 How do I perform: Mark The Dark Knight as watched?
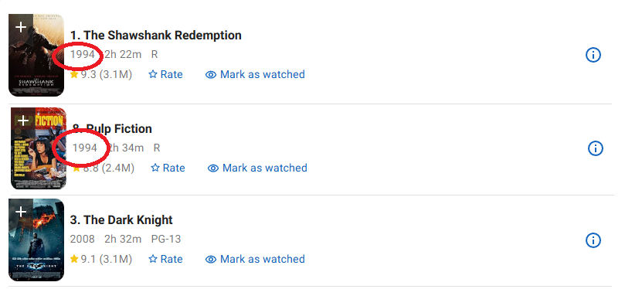[255, 259]
